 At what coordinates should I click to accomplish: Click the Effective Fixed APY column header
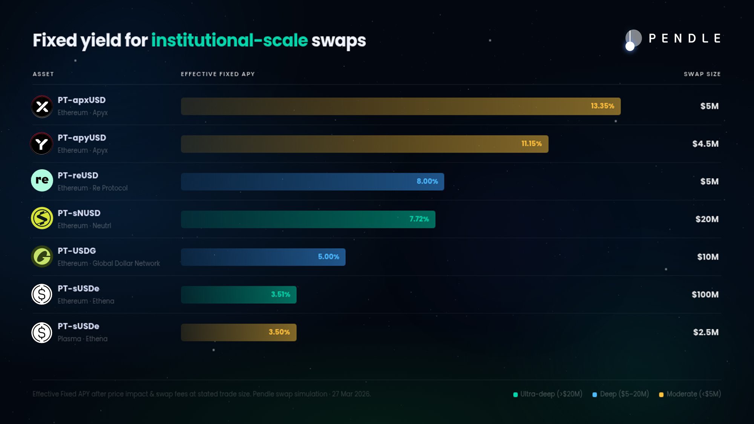tap(218, 74)
